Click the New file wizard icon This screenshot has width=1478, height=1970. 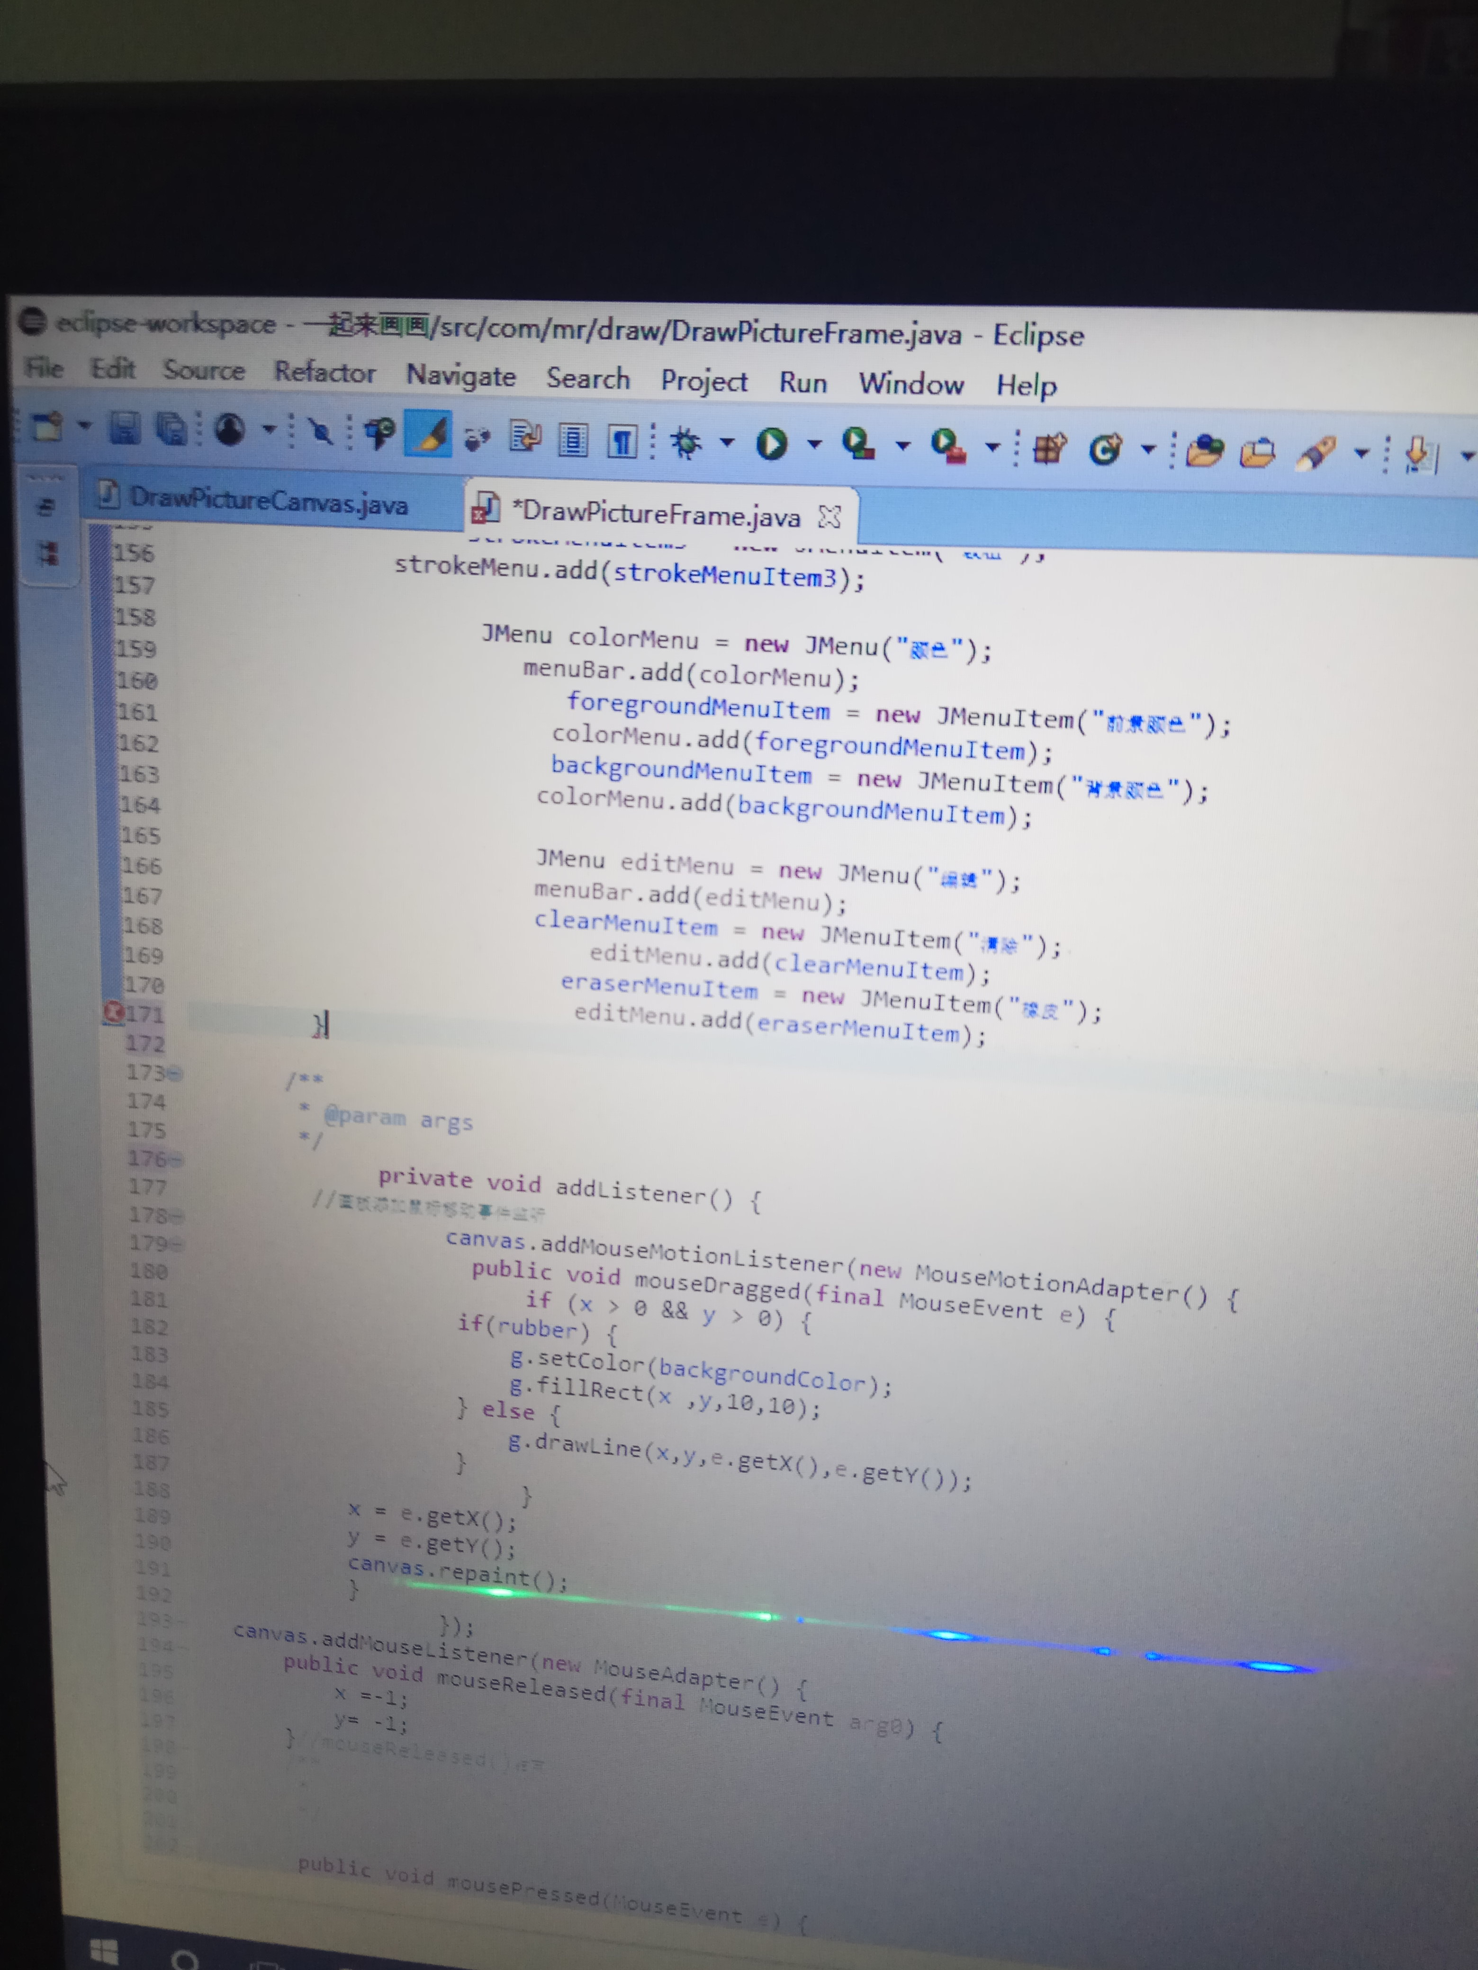[x=47, y=427]
